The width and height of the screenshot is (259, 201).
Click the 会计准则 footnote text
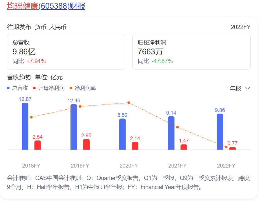tap(128, 183)
